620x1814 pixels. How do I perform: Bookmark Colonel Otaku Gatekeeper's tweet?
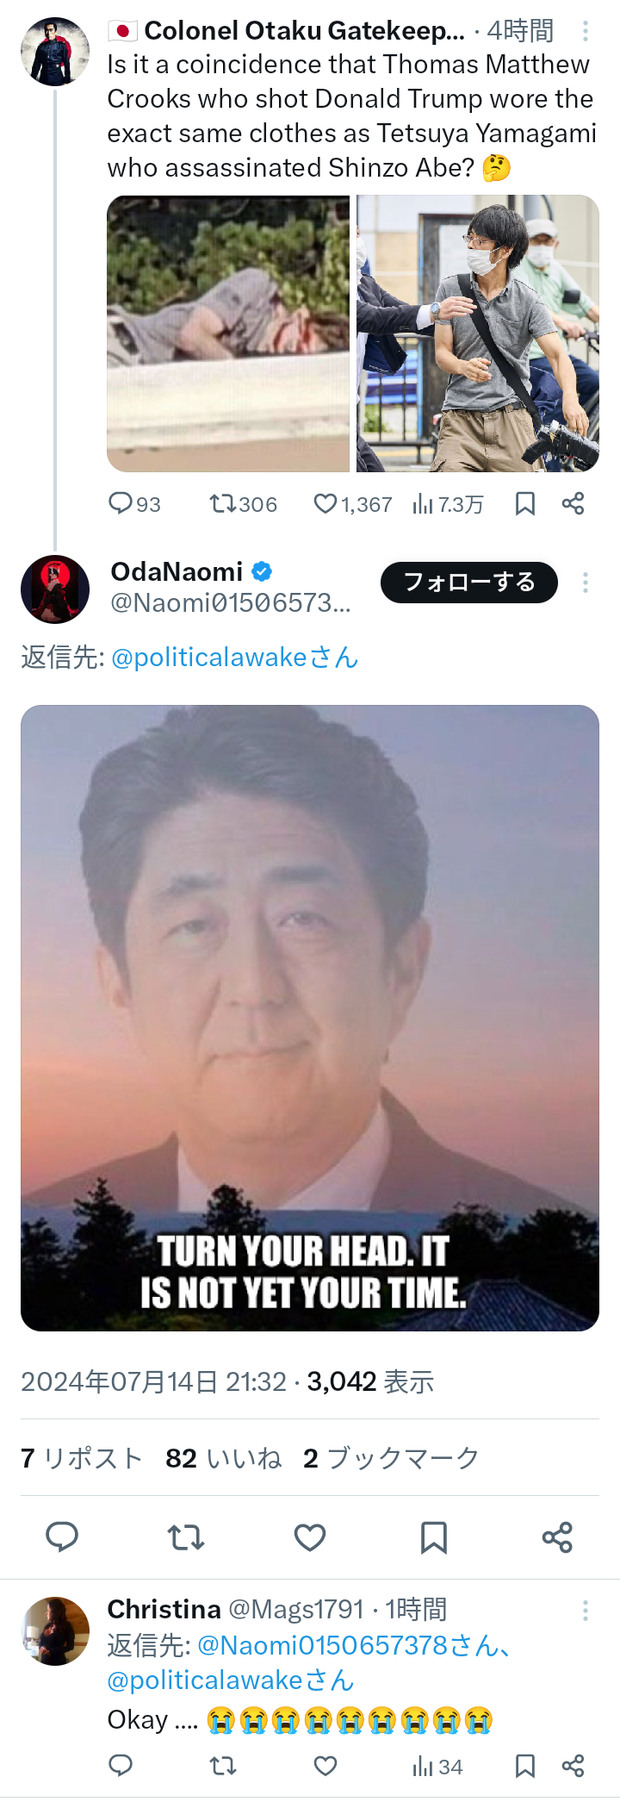click(525, 503)
